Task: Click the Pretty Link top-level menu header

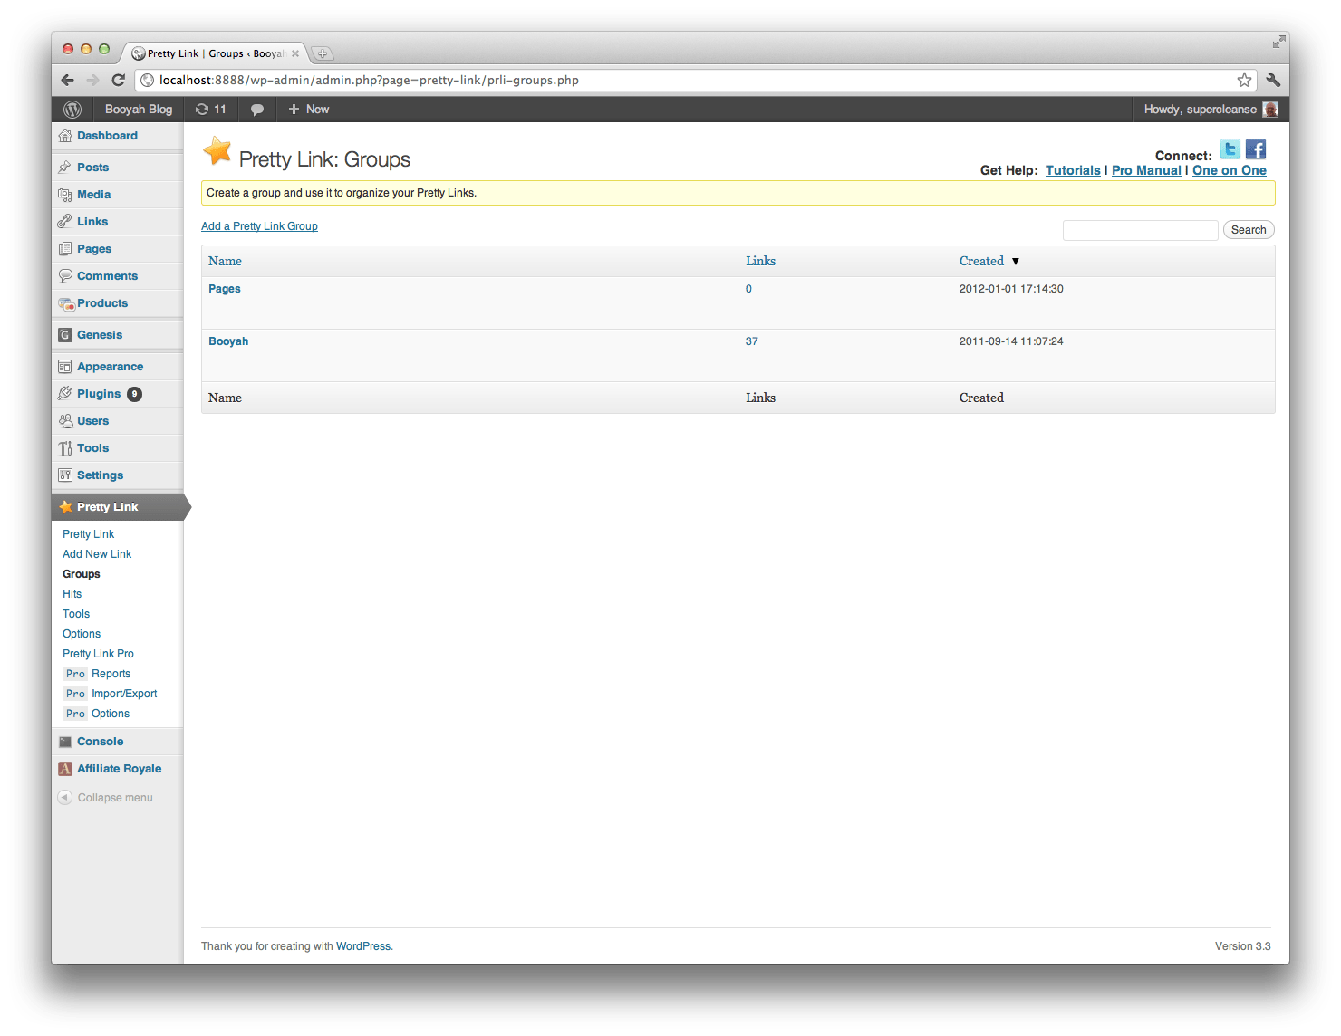Action: [x=118, y=507]
